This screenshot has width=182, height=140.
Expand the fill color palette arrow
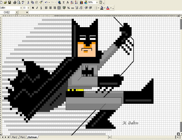pyautogui.click(x=105, y=8)
